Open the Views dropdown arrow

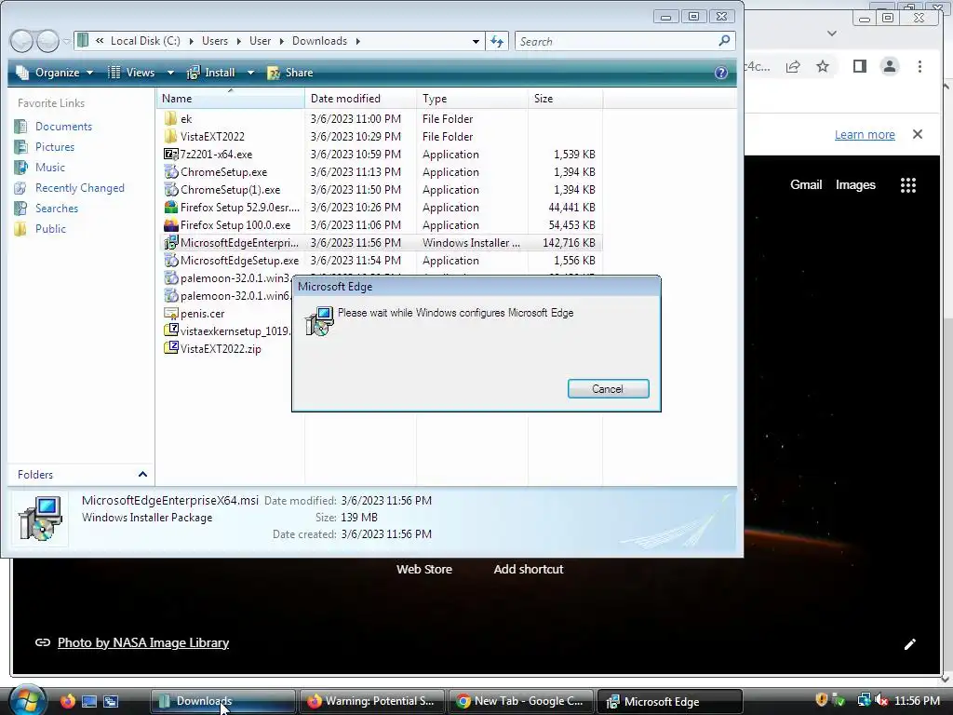pos(171,73)
